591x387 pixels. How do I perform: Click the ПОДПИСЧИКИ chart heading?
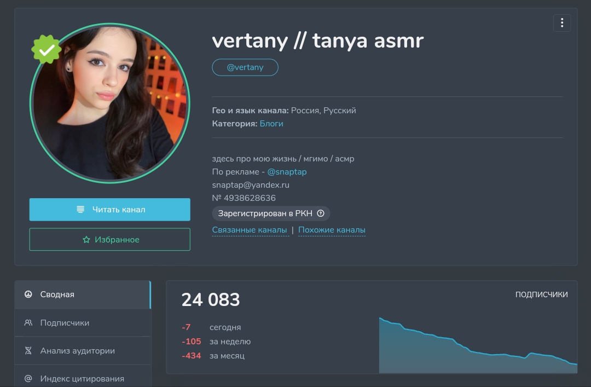pyautogui.click(x=541, y=294)
